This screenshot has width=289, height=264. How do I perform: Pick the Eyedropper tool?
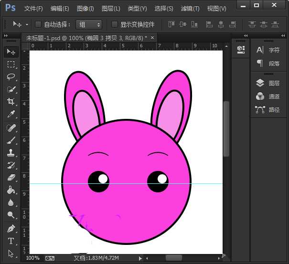tap(11, 114)
